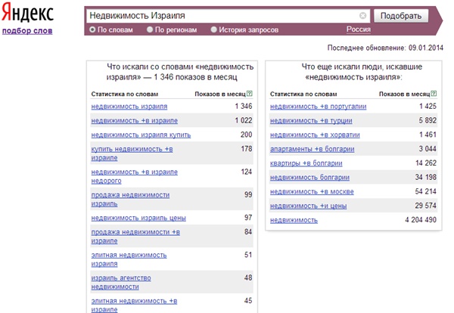
Task: Clear the search field with the X icon
Action: [x=362, y=16]
